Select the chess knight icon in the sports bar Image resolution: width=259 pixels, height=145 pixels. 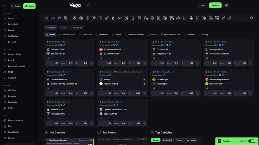[x=133, y=18]
